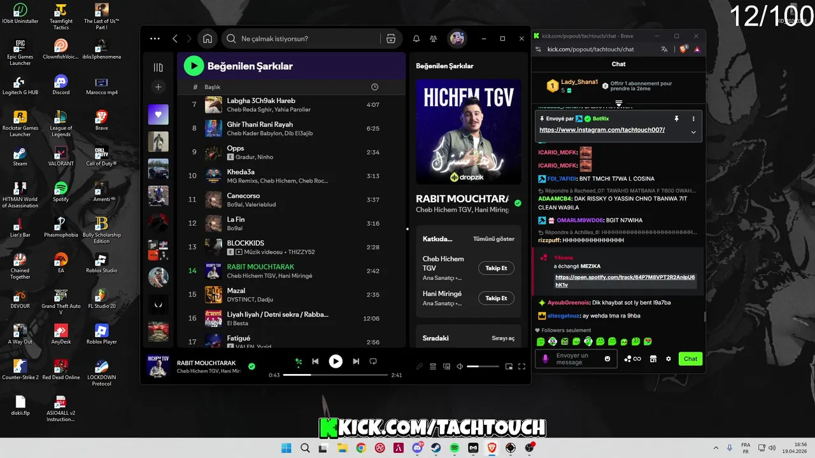The width and height of the screenshot is (815, 458).
Task: Open Brave Shields lion icon
Action: 683,49
